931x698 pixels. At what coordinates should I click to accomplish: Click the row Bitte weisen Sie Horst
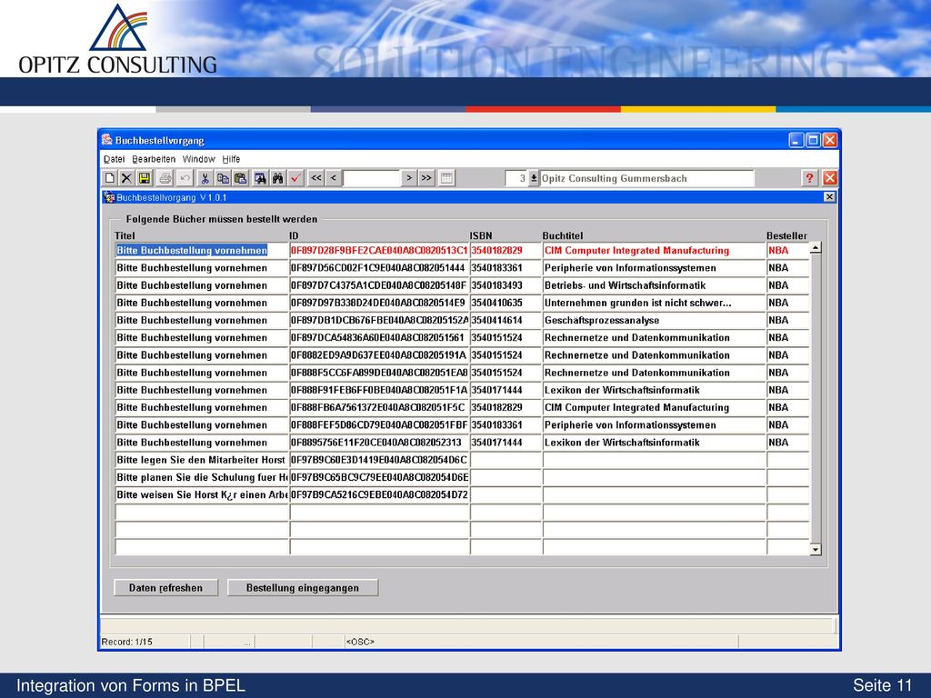tap(201, 494)
